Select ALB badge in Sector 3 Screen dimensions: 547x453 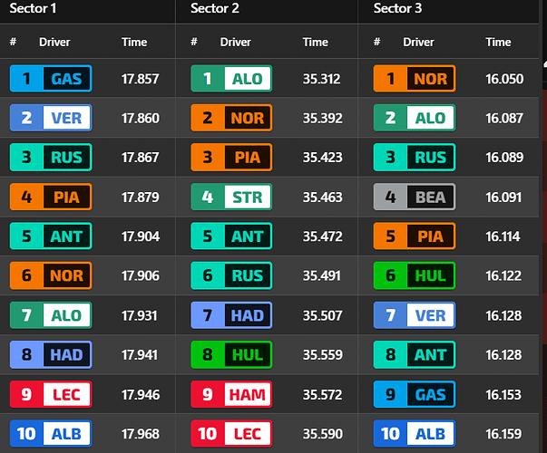pyautogui.click(x=414, y=432)
